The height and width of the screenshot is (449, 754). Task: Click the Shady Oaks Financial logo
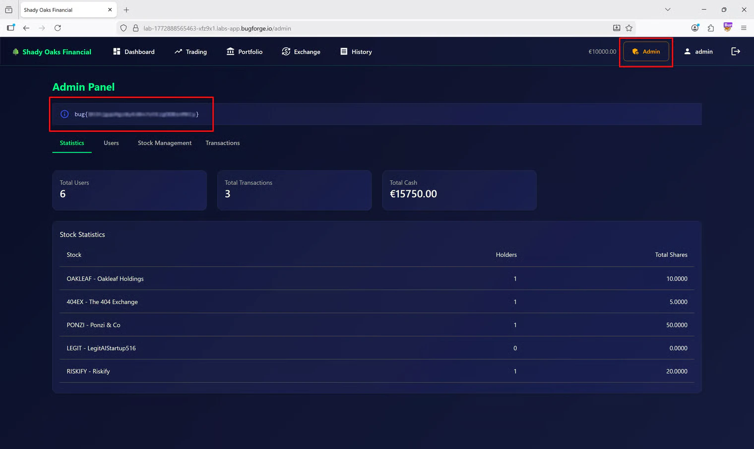[x=52, y=52]
